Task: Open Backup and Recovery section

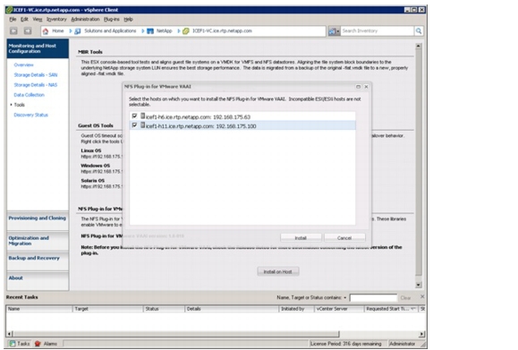Action: [x=38, y=260]
